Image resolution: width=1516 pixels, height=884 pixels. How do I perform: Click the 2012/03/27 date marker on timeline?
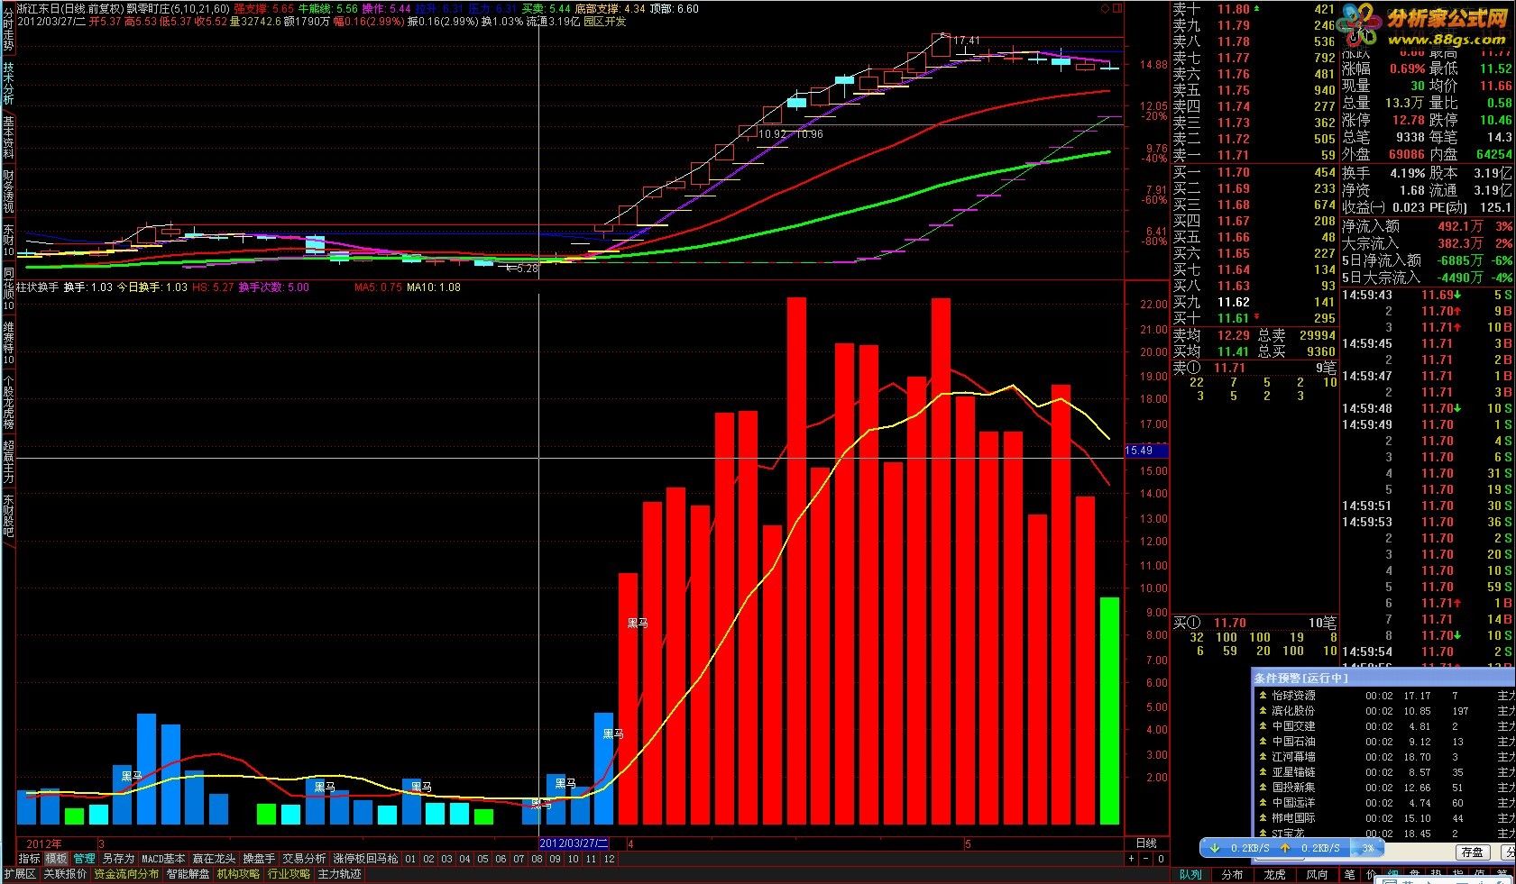pyautogui.click(x=574, y=843)
